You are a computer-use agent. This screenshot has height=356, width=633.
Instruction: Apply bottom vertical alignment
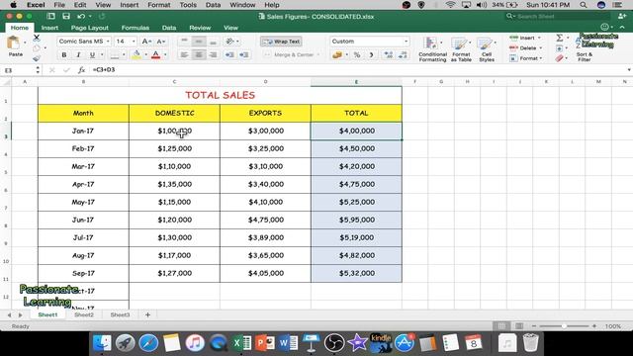click(214, 42)
